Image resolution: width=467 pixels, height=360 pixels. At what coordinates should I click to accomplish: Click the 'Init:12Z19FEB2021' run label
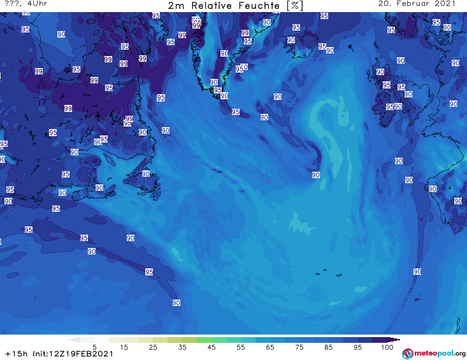coord(73,354)
